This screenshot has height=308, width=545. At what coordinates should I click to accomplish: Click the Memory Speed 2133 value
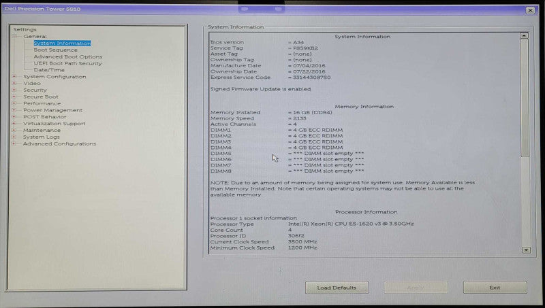tap(300, 118)
